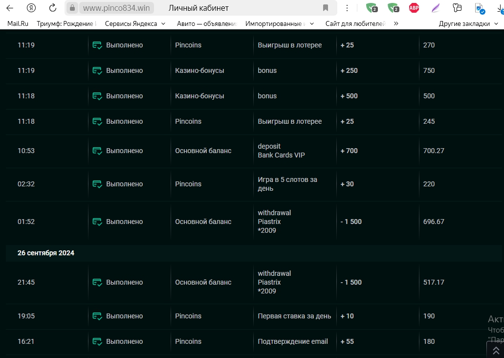The height and width of the screenshot is (358, 504).
Task: Click 'Выигрыш в лотерее' in the 11:18 row
Action: (x=289, y=121)
